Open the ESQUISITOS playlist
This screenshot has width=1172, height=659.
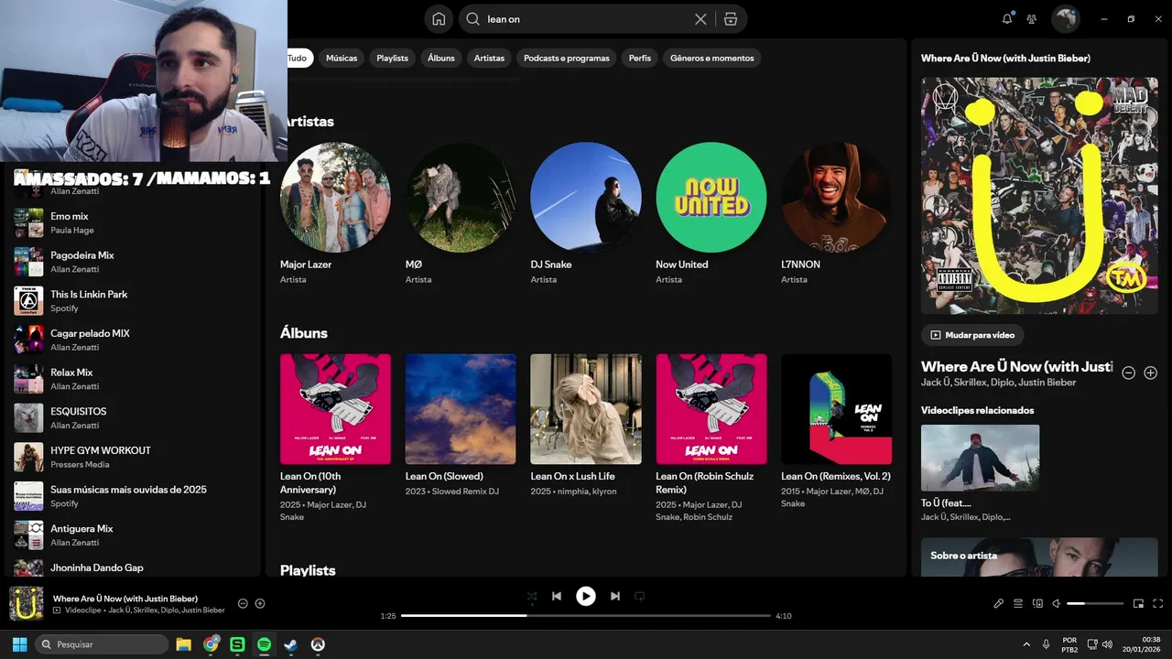pyautogui.click(x=134, y=418)
